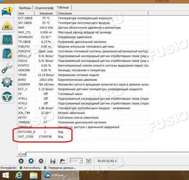
Task: Open the tests checklist sidebar icon
Action: point(7,54)
